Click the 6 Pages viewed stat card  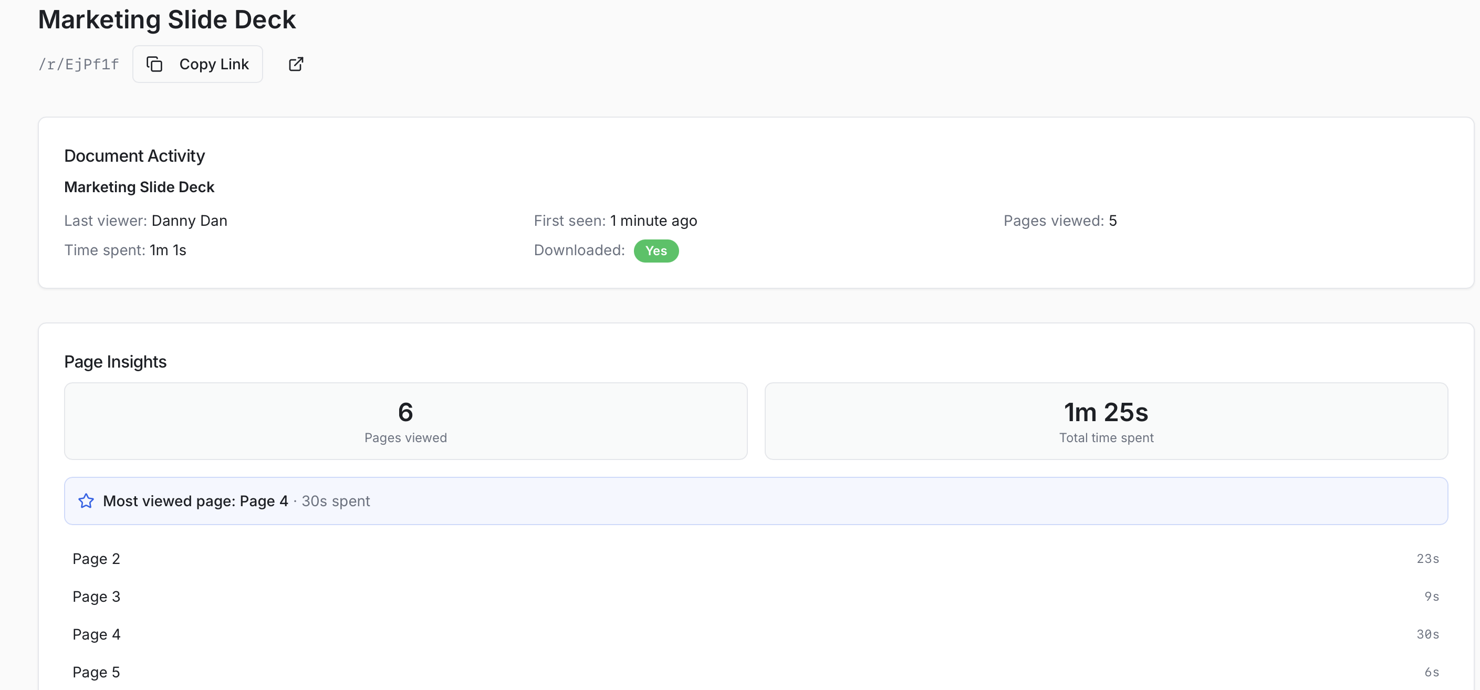coord(405,421)
